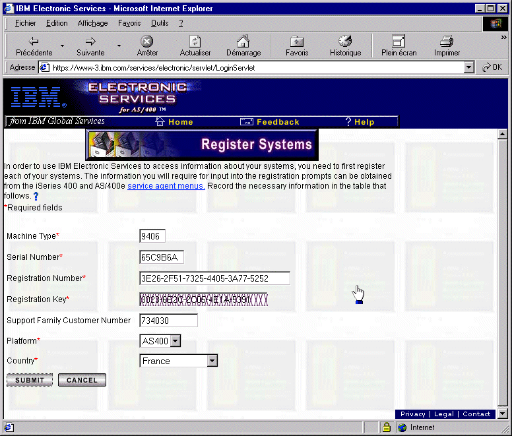Switch to Plein écran mode
The width and height of the screenshot is (512, 436).
(399, 46)
